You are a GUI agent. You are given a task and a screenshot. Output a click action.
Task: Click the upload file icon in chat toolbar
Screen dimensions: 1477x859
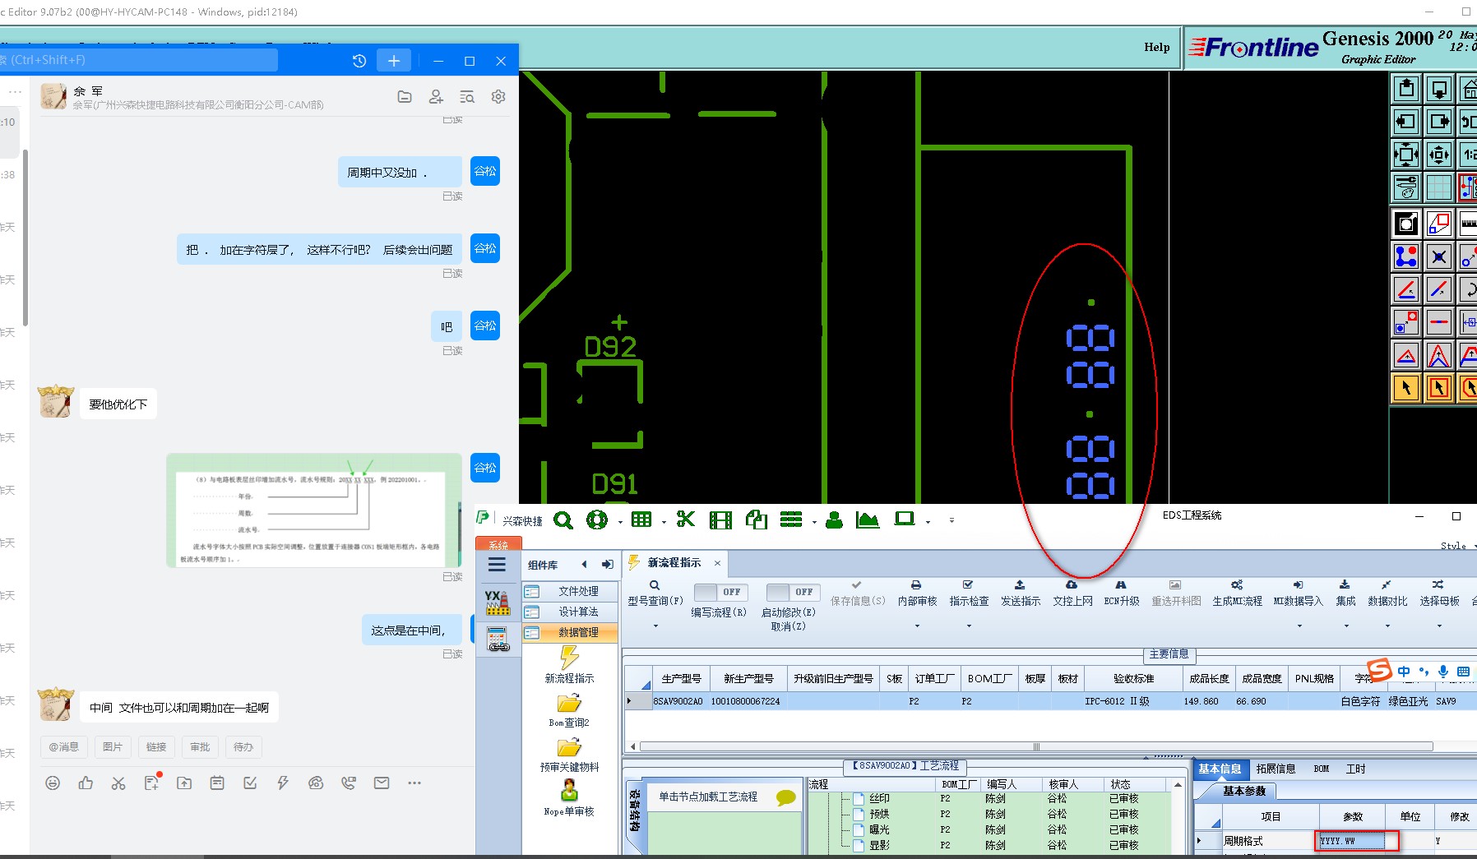[x=184, y=783]
